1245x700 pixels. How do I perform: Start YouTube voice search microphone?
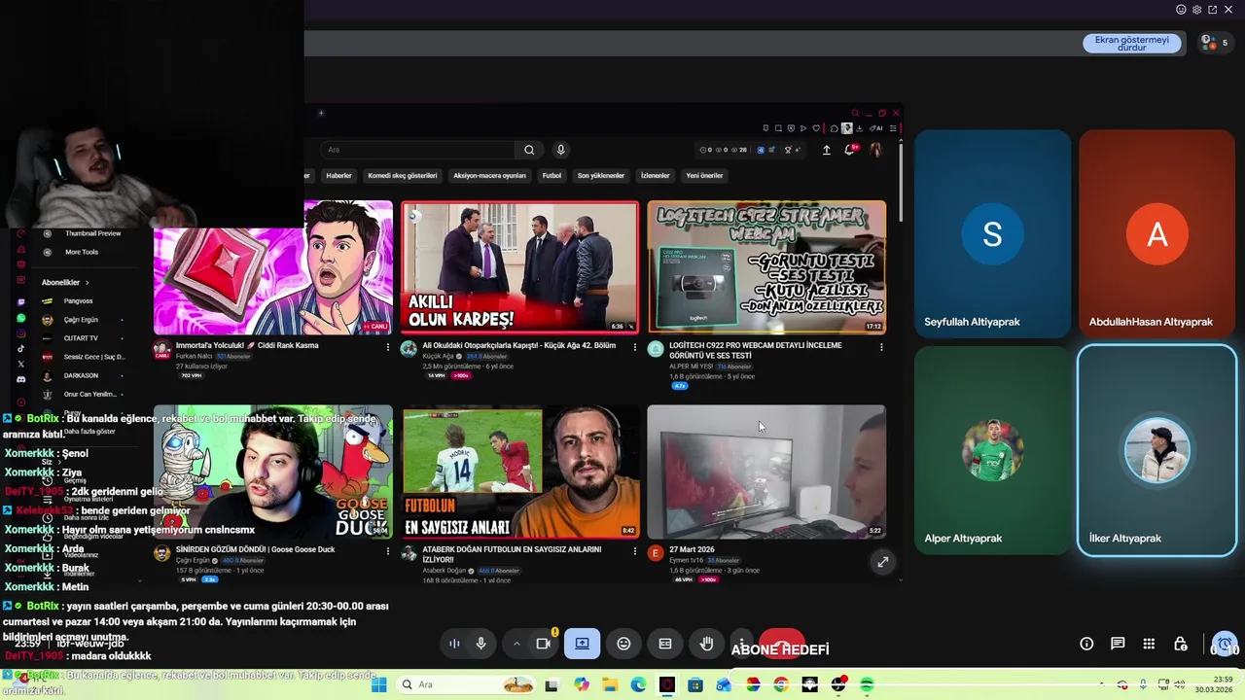pyautogui.click(x=560, y=150)
